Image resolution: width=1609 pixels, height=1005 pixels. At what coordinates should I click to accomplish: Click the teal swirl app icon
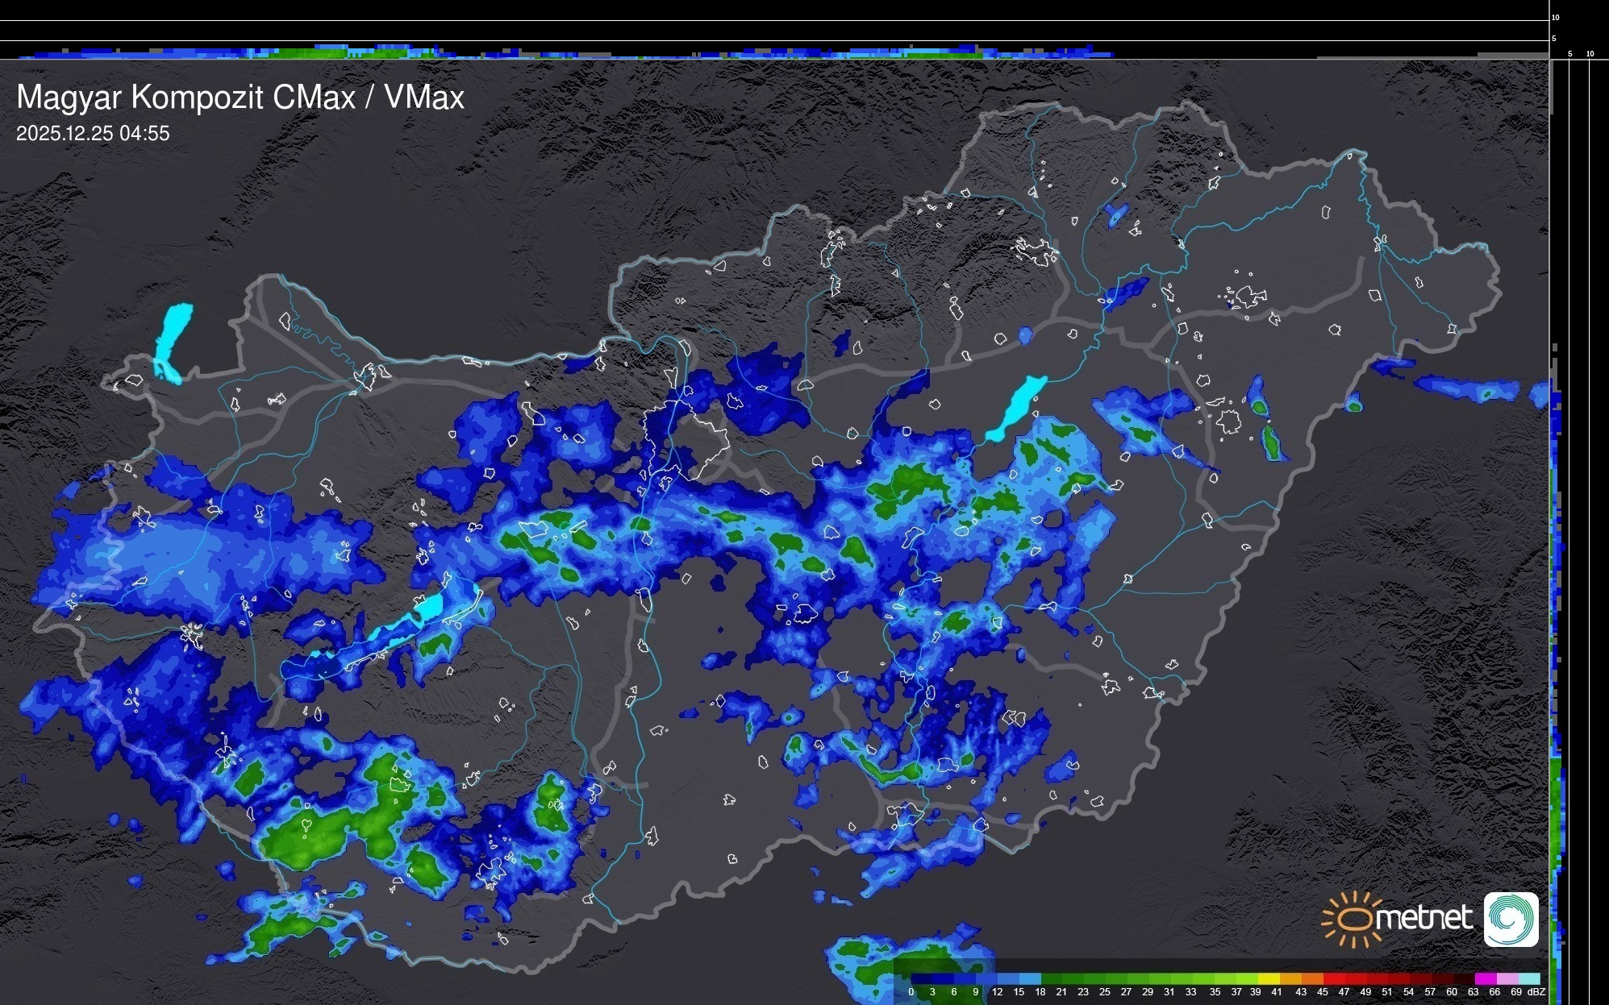point(1511,919)
